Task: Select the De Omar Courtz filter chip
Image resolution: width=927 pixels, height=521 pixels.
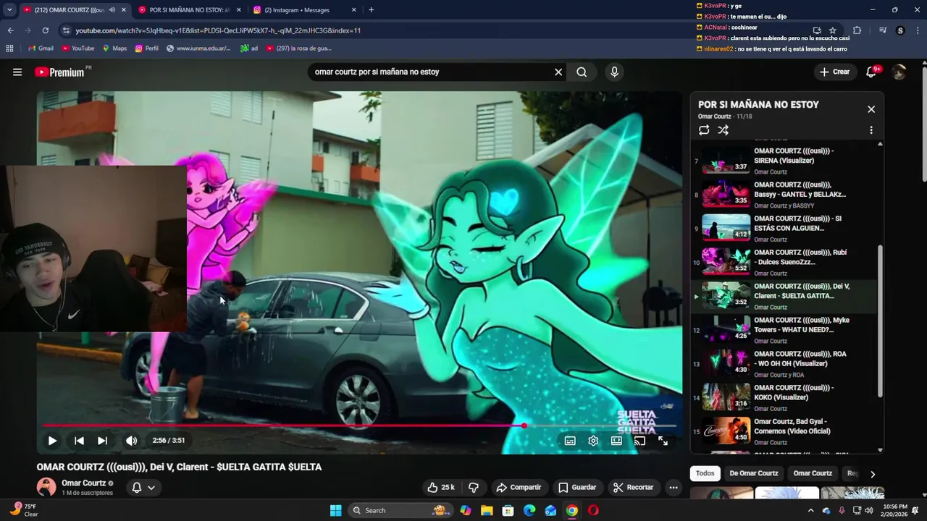Action: coord(754,473)
